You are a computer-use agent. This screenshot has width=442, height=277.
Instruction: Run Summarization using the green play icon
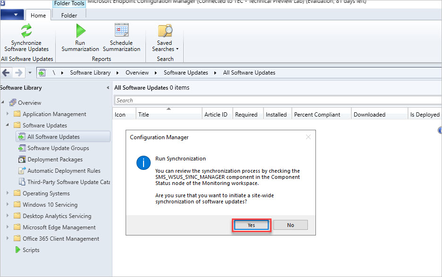pyautogui.click(x=81, y=30)
